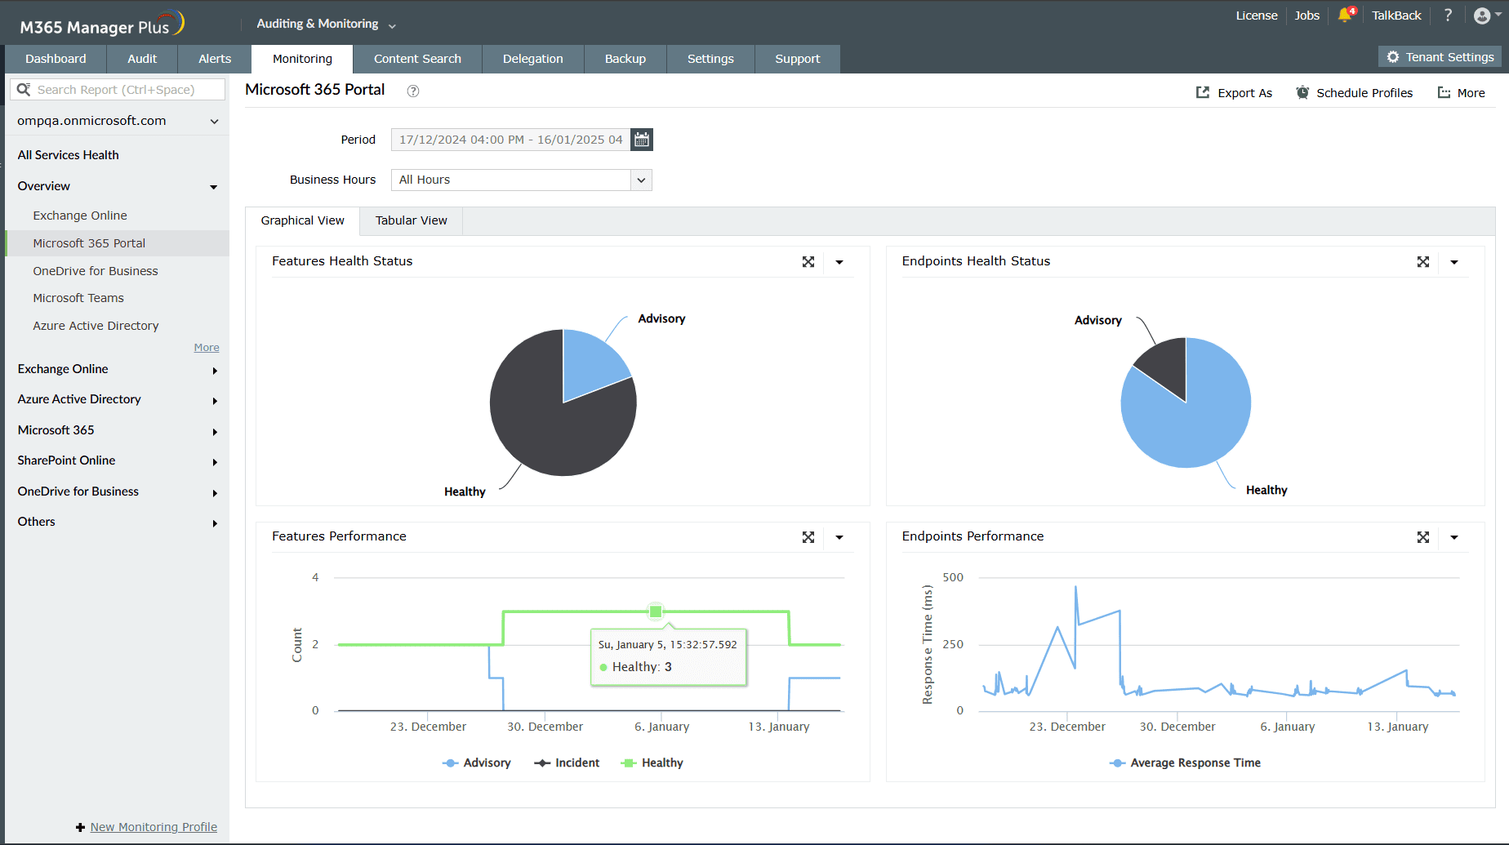Open Features Health Status options dropdown arrow
This screenshot has height=845, width=1509.
(x=839, y=262)
